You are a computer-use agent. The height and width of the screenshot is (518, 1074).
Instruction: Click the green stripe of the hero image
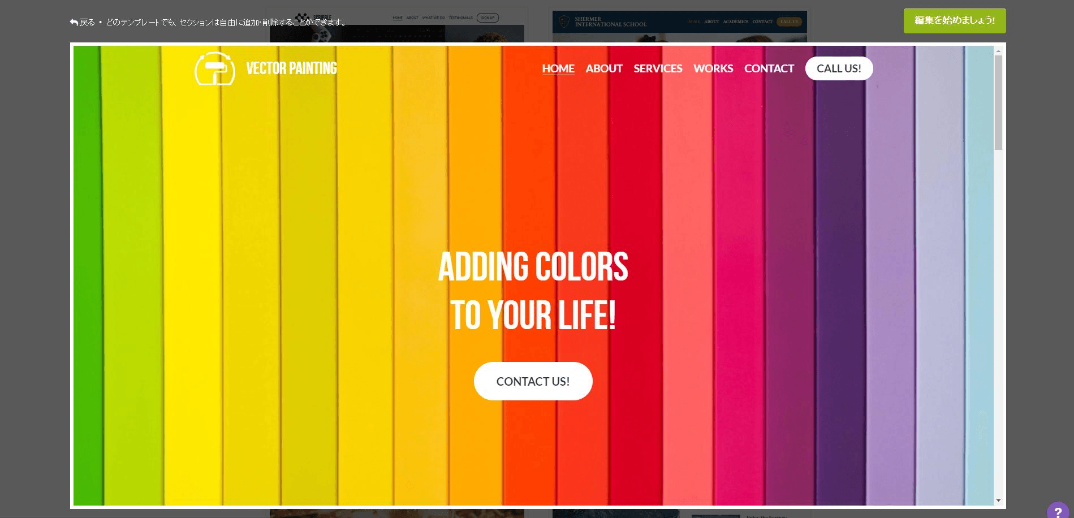coord(87,283)
